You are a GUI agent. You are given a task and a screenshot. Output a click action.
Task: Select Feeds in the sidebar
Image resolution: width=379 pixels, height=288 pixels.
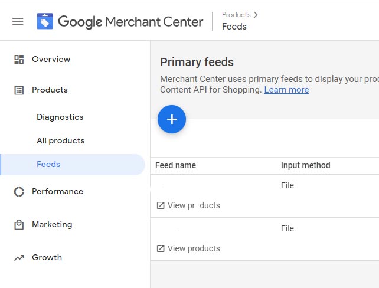pos(73,164)
